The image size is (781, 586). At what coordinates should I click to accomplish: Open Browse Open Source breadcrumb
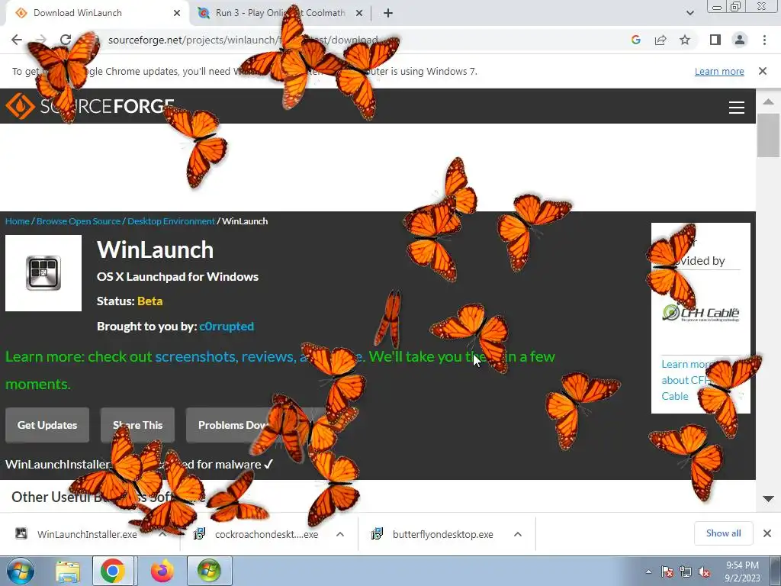[x=79, y=221]
